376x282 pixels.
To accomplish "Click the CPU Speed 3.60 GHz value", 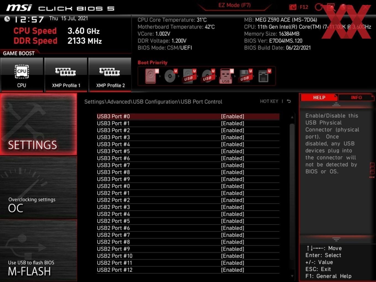I will tap(83, 31).
